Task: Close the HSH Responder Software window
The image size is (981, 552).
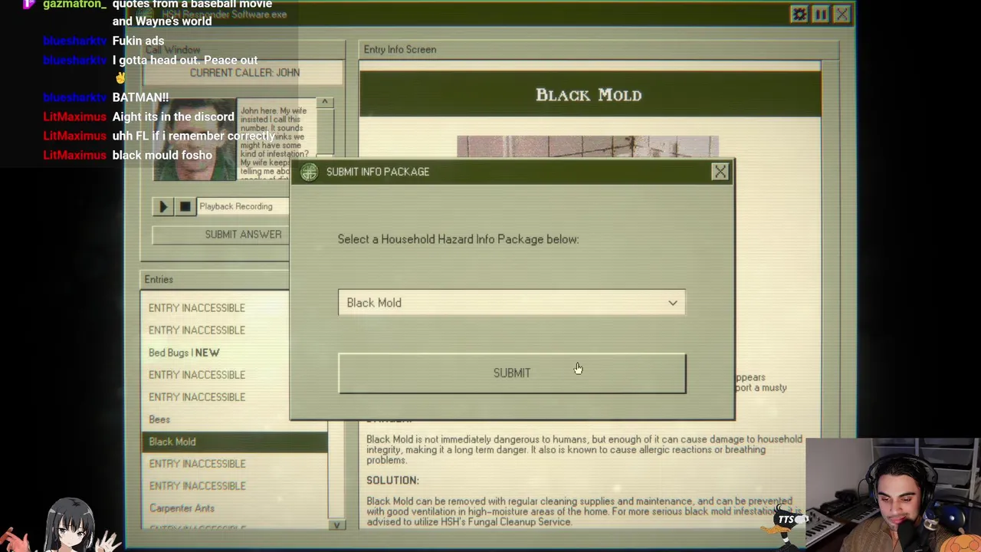Action: (842, 15)
